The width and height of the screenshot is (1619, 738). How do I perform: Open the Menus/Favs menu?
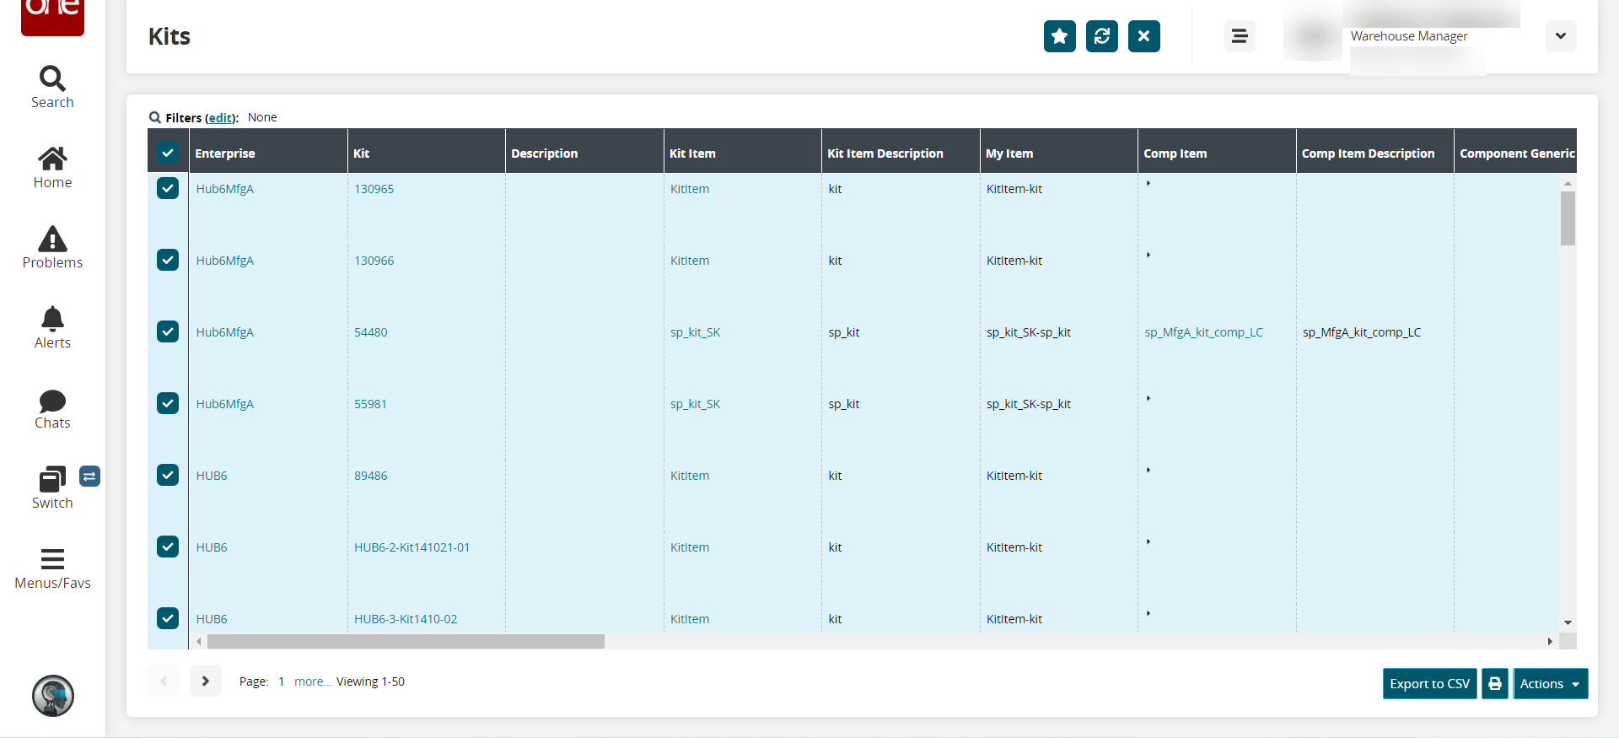52,568
